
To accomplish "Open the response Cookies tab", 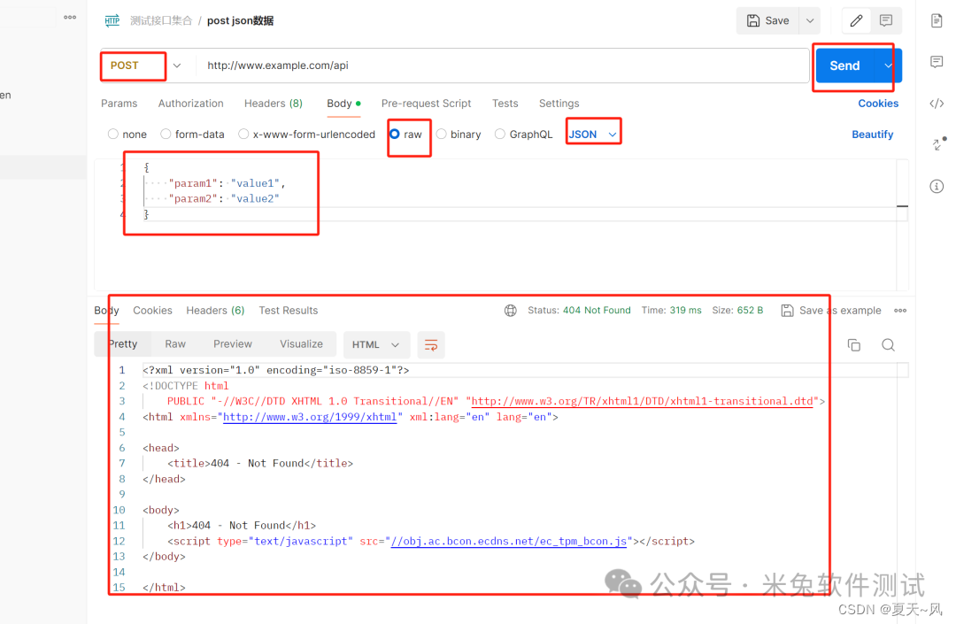I will [152, 311].
